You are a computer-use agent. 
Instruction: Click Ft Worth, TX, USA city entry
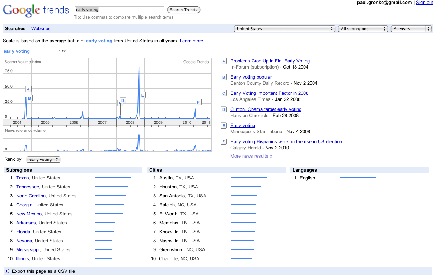point(179,214)
